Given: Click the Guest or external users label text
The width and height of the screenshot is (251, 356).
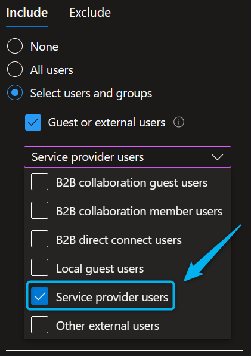Looking at the screenshot, I should [107, 123].
